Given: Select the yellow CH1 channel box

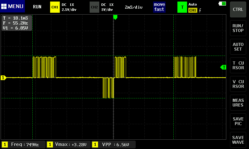Looking at the screenshot, I should pyautogui.click(x=55, y=7).
